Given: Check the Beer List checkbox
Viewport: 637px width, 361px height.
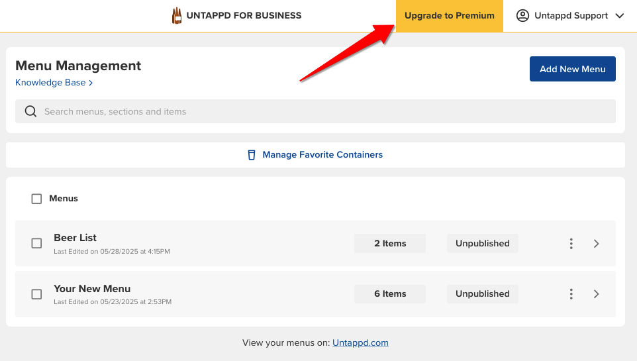Looking at the screenshot, I should point(36,243).
